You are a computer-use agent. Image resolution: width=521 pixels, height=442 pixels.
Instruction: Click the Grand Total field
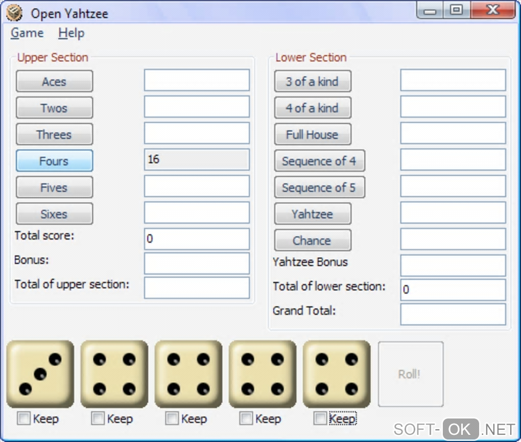point(453,314)
